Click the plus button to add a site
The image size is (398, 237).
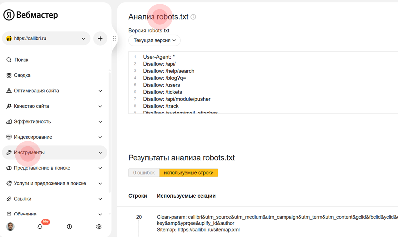pyautogui.click(x=100, y=38)
